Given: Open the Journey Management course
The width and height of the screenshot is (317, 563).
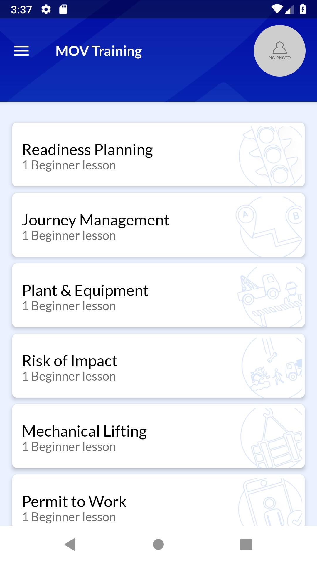Looking at the screenshot, I should pos(158,225).
